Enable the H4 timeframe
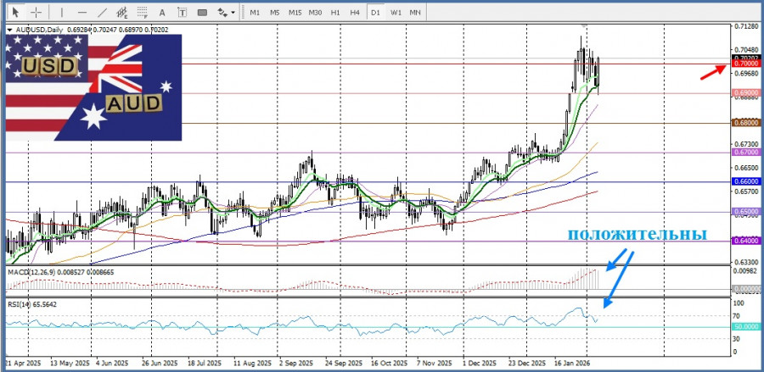The image size is (764, 372). pyautogui.click(x=355, y=13)
